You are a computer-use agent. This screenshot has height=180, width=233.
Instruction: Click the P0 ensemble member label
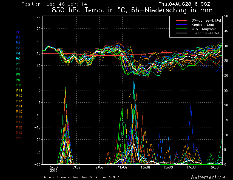(18, 32)
